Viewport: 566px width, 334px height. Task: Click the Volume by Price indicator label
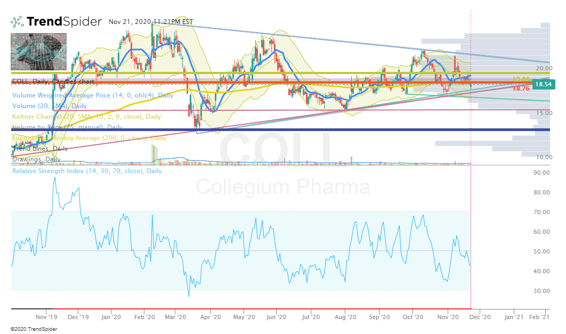coord(68,127)
